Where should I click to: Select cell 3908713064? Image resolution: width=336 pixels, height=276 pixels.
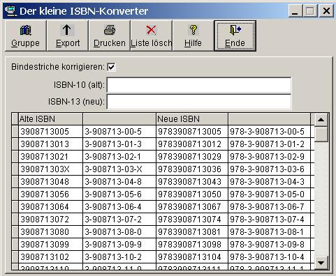click(50, 207)
